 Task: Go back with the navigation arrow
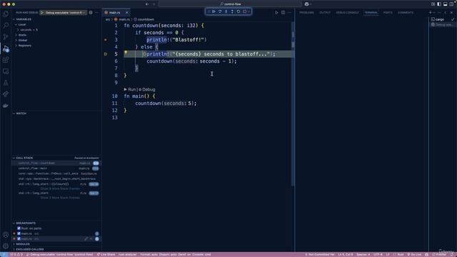(147, 4)
